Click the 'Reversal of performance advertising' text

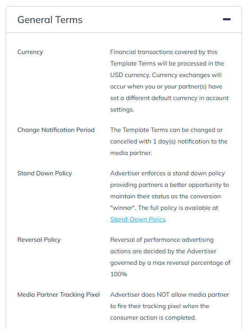(162, 240)
